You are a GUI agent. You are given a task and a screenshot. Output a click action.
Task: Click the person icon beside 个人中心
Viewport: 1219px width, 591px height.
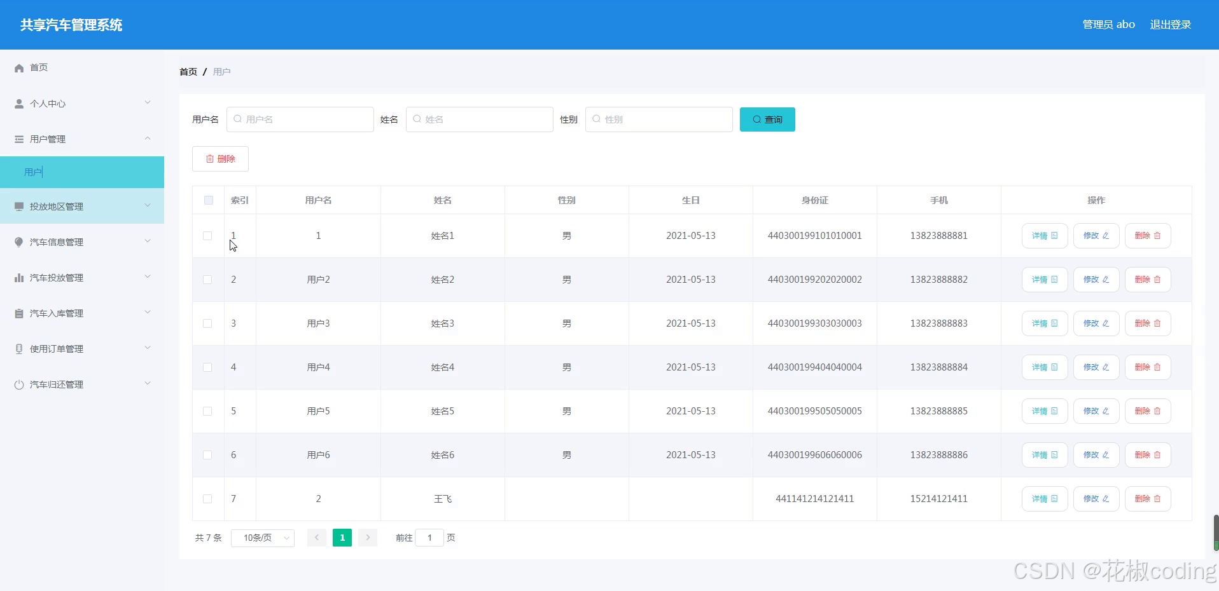(19, 104)
